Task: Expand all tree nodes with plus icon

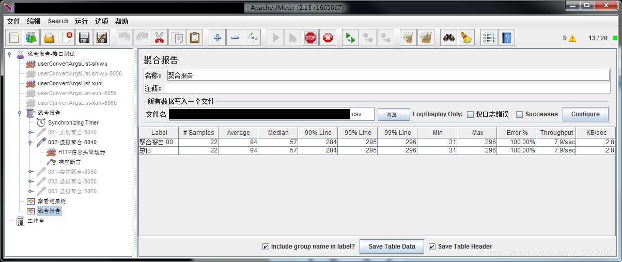Action: tap(217, 38)
